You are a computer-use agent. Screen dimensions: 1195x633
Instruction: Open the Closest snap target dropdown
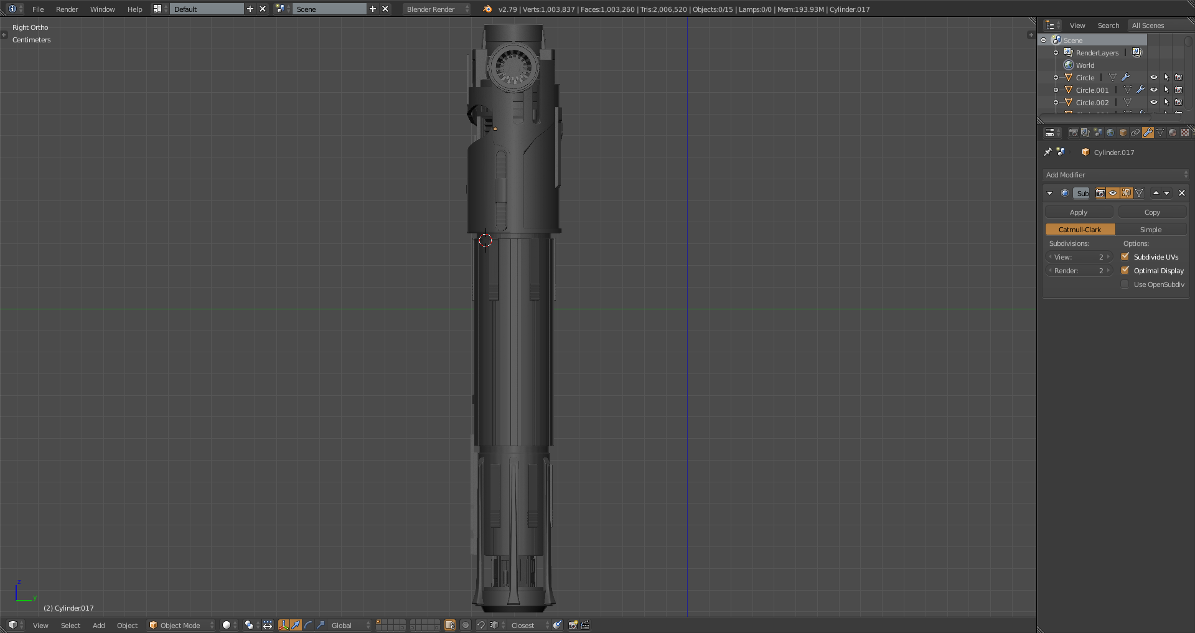tap(530, 625)
